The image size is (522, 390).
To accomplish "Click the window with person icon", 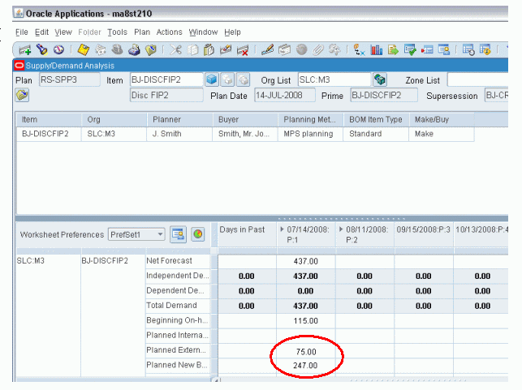I will click(444, 50).
